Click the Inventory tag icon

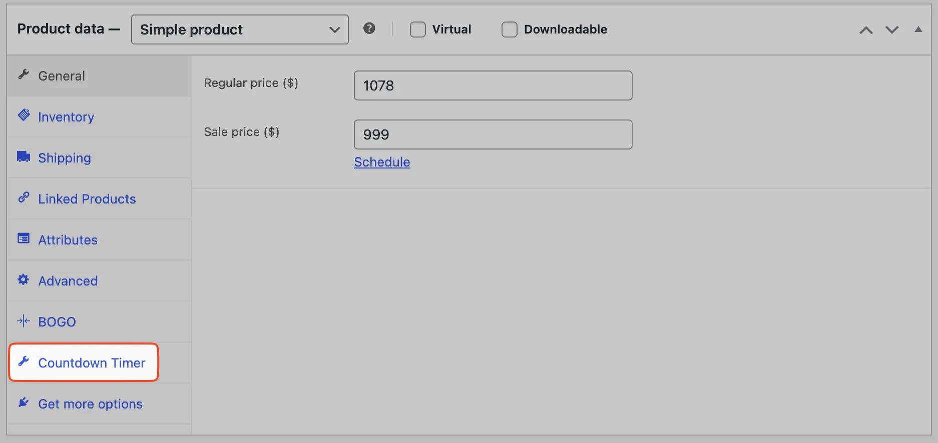(x=24, y=115)
